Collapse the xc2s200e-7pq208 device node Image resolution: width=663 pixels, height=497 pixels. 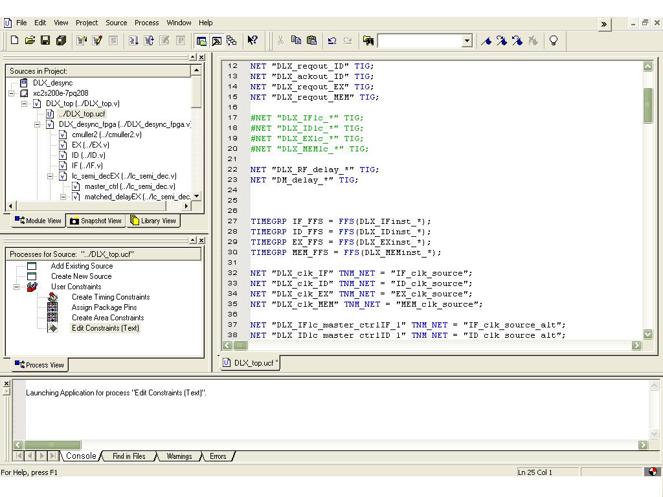[12, 93]
